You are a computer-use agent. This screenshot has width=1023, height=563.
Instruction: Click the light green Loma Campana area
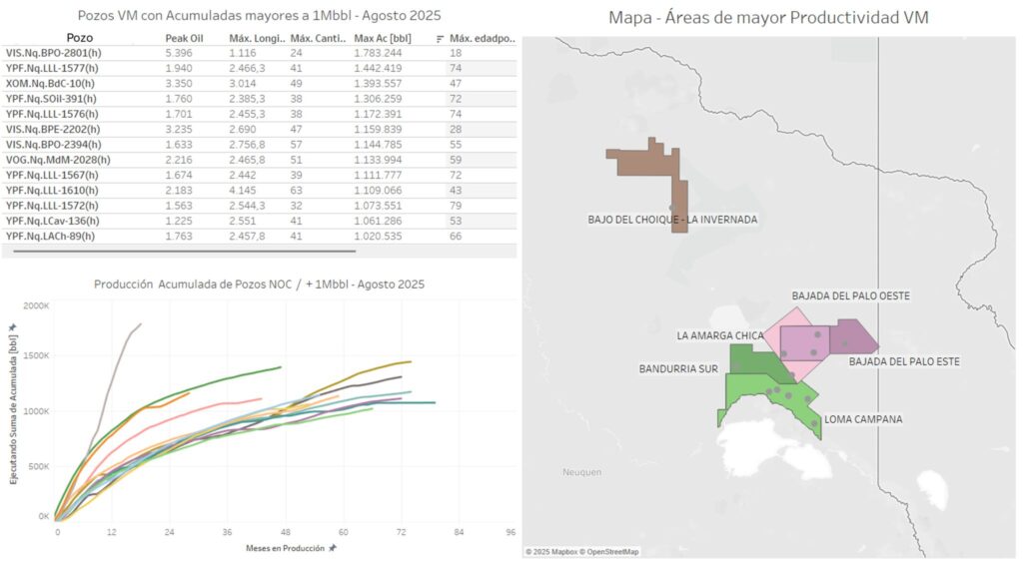[x=749, y=391]
